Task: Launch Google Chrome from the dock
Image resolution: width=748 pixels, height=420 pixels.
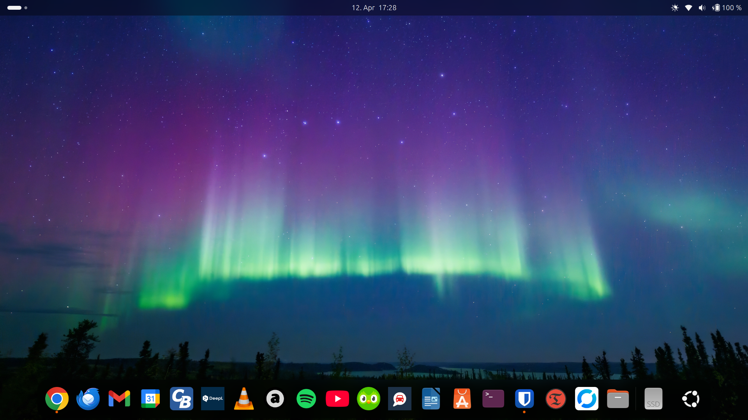Action: [x=57, y=399]
